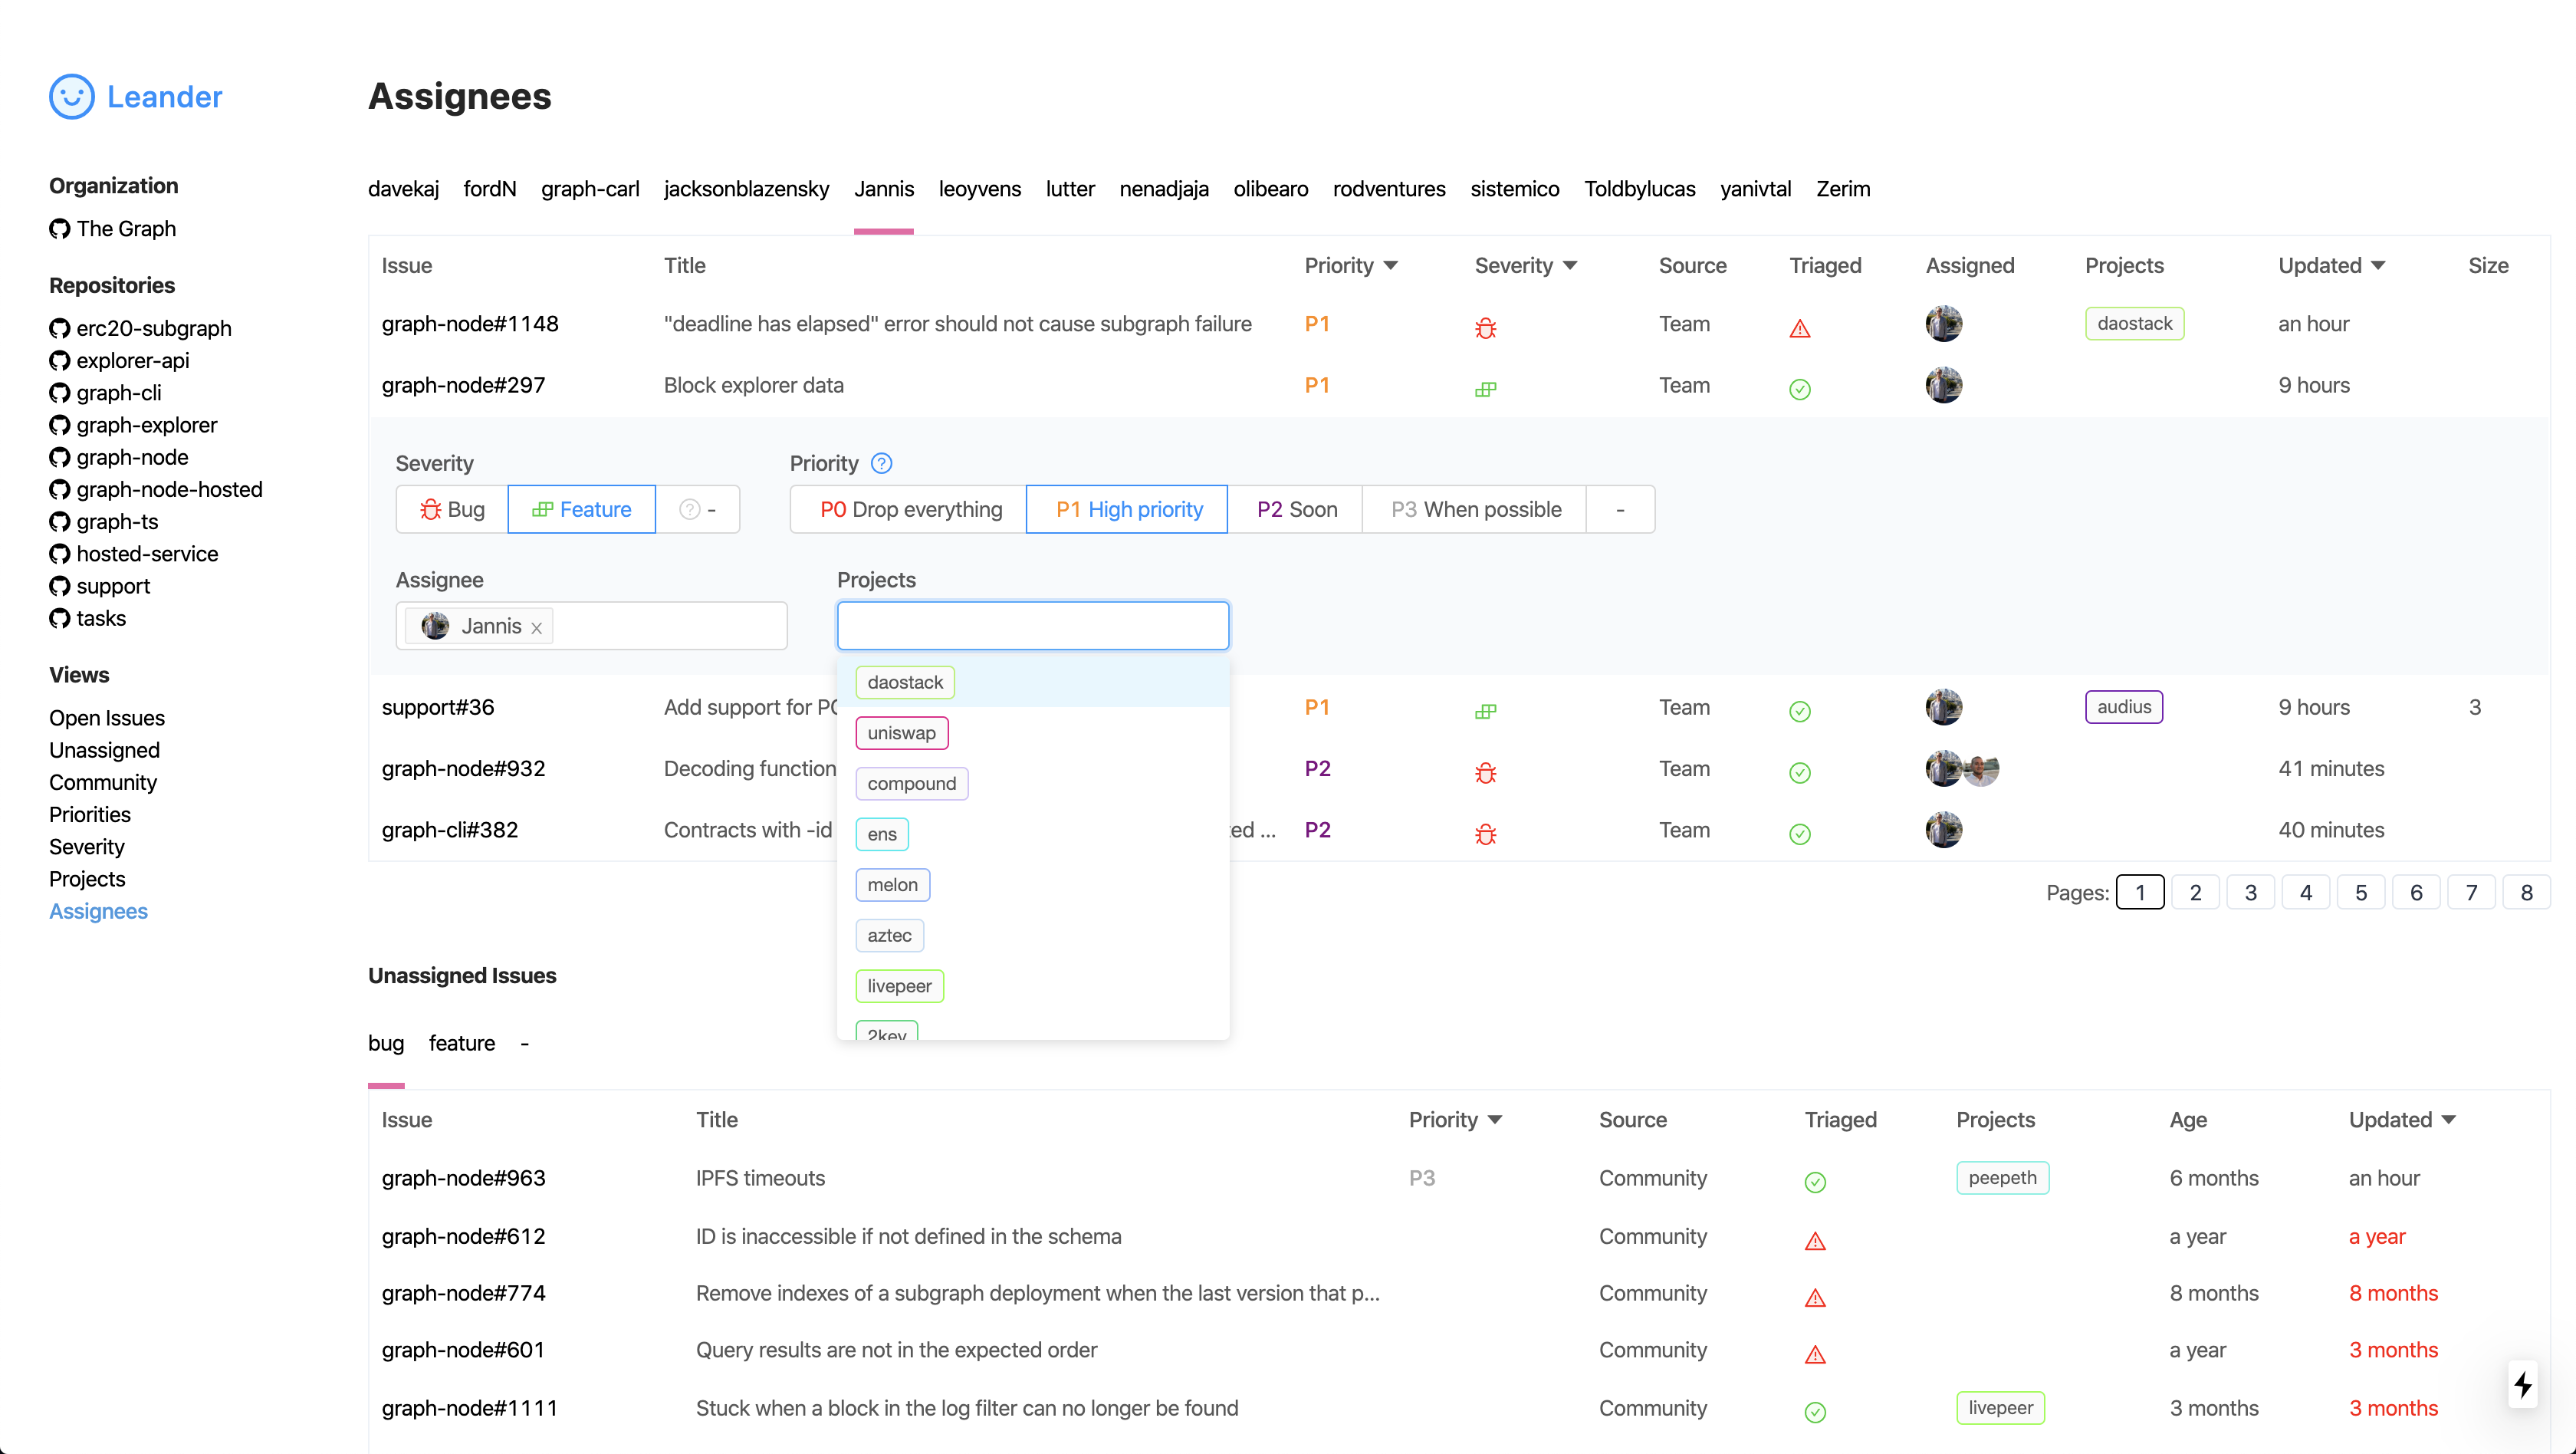
Task: Select P0 Drop everything priority
Action: (909, 509)
